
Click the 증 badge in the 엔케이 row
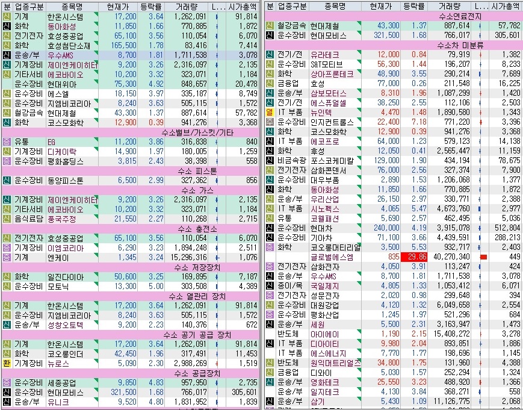(7, 258)
